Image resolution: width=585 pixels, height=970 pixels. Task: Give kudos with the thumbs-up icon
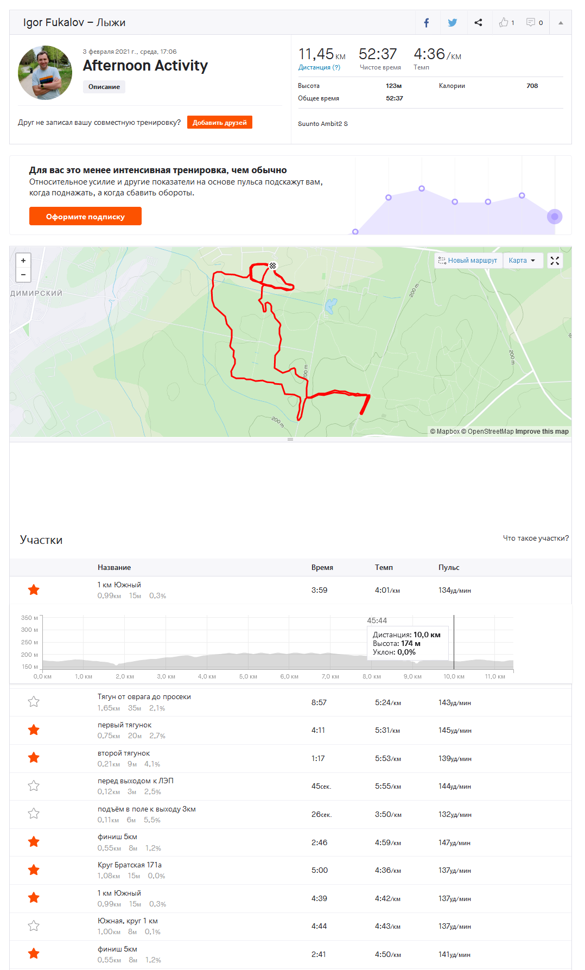[505, 23]
